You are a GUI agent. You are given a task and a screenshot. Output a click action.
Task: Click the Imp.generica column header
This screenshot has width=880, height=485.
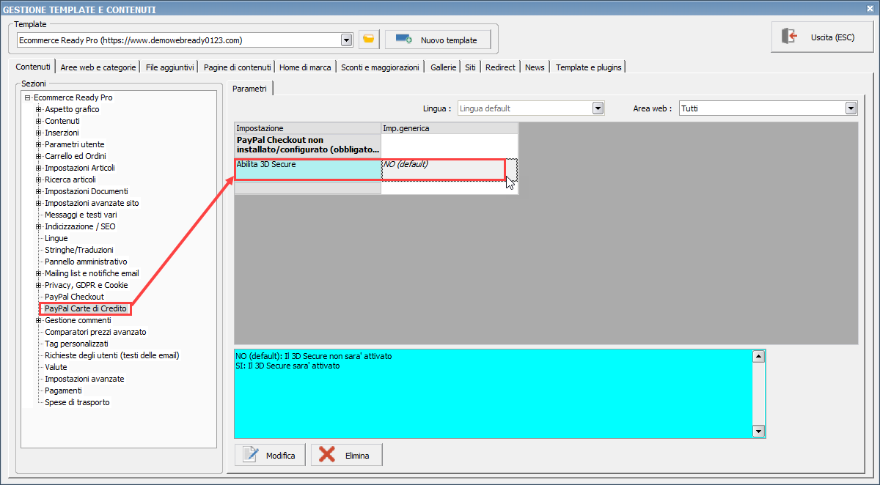450,128
